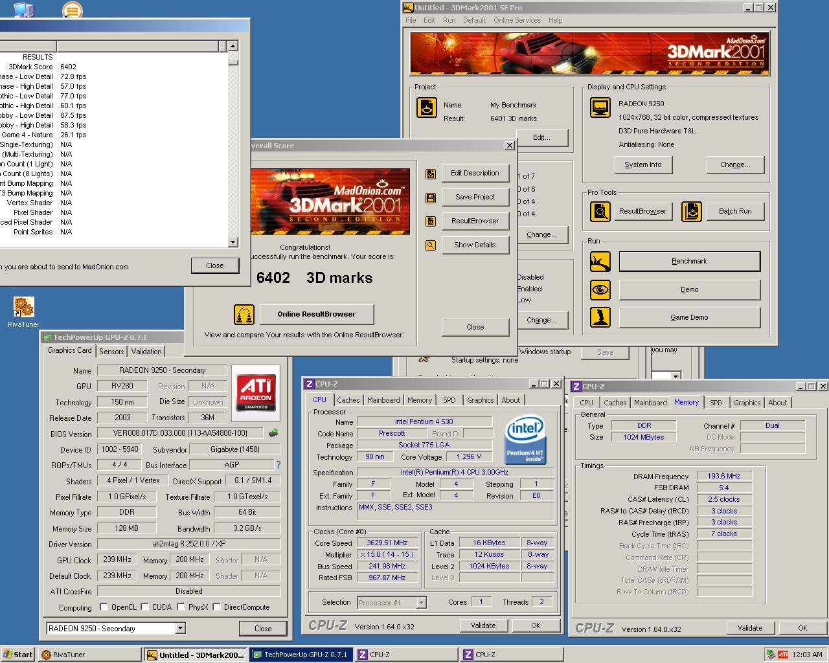This screenshot has width=829, height=663.
Task: Click the ATI tray icon in system tray
Action: pos(783,655)
